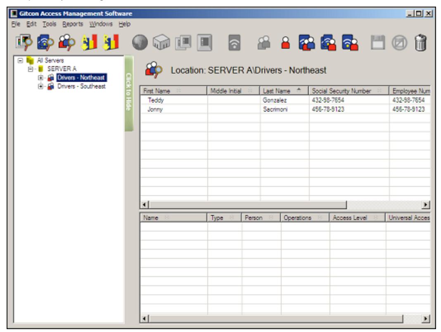
Task: Click the key with white-red person icon
Action: pos(328,43)
